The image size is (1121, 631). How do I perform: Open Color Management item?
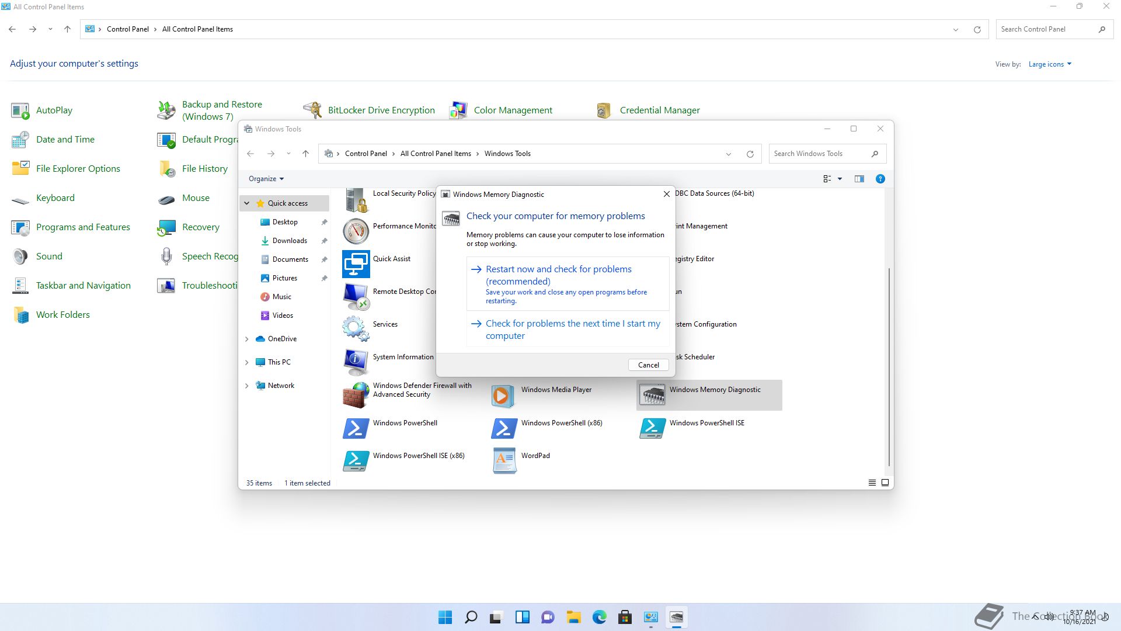pos(500,110)
